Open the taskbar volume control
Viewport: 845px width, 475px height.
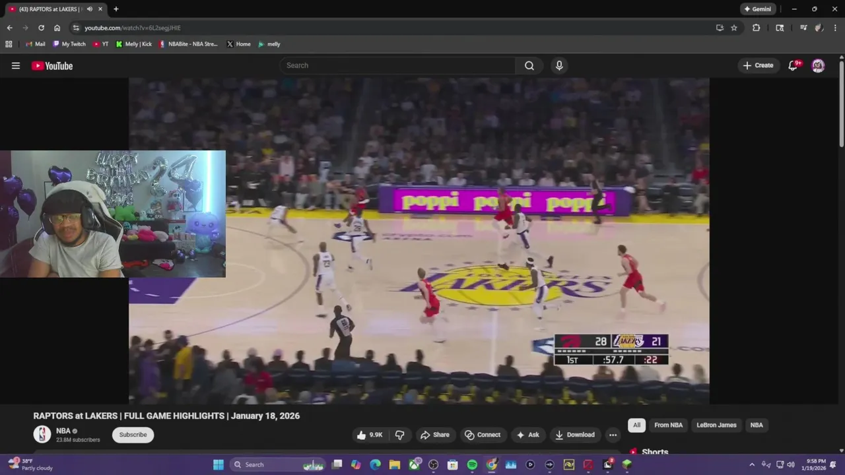(x=791, y=464)
